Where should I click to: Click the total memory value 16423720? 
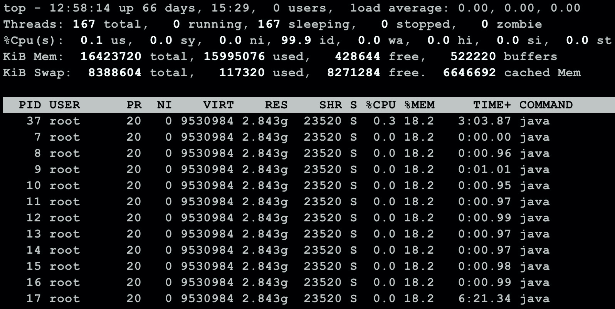(x=111, y=56)
